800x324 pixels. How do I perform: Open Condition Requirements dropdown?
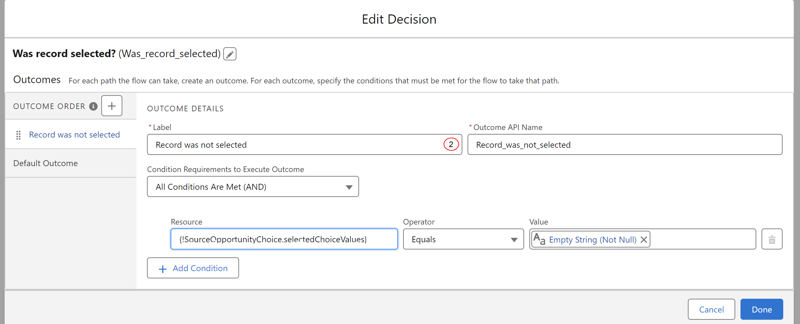pyautogui.click(x=253, y=187)
